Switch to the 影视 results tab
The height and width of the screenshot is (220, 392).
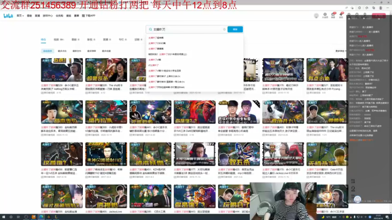pos(91,40)
